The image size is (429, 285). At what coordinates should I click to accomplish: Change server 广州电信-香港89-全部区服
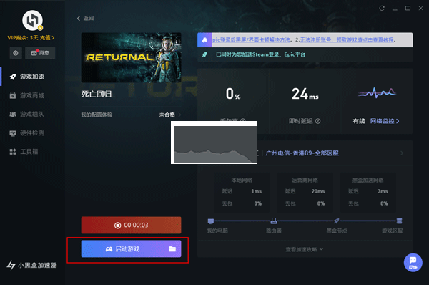pyautogui.click(x=302, y=153)
